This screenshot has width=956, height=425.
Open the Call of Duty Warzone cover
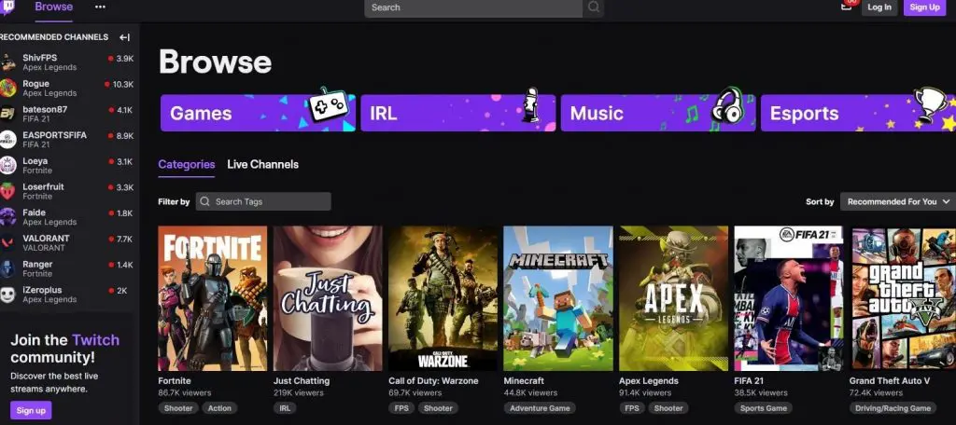[x=443, y=298]
